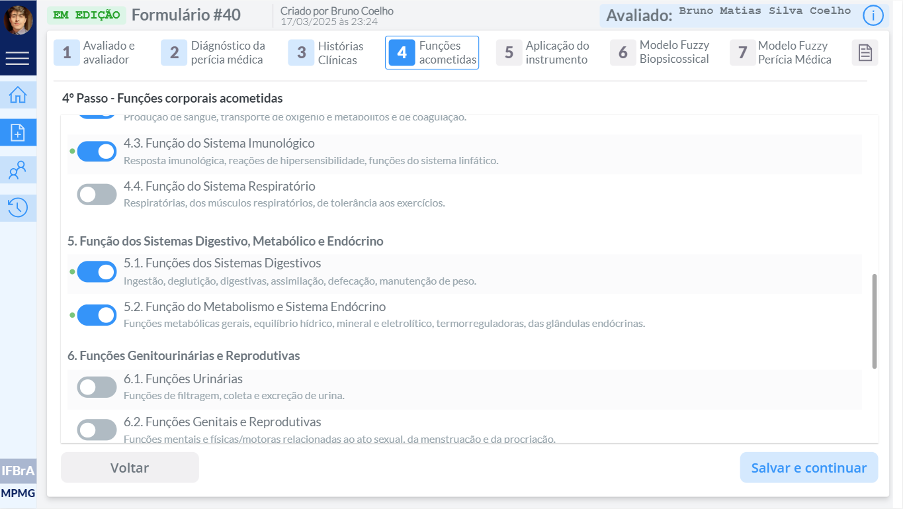903x509 pixels.
Task: Enable Função do Sistema Respiratório toggle
Action: click(x=97, y=195)
